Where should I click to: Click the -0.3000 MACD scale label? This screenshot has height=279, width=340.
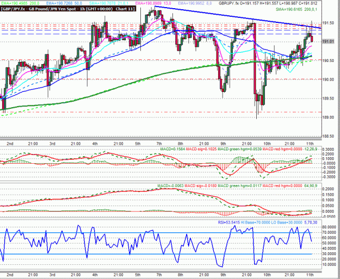point(328,177)
